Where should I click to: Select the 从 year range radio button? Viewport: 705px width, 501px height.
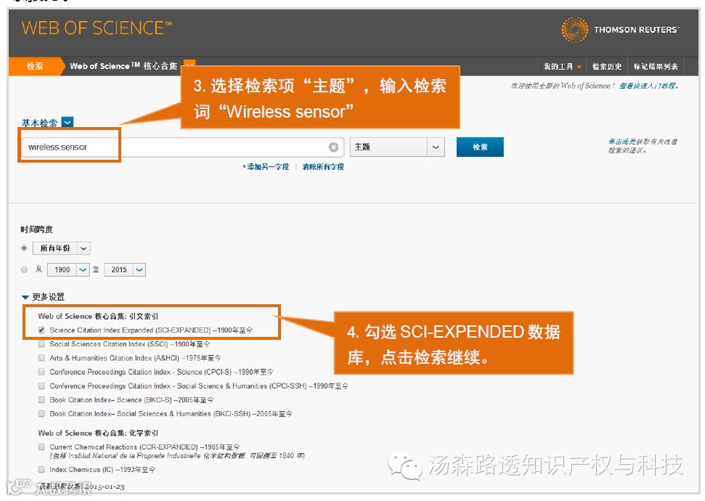(x=24, y=269)
